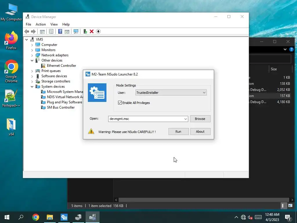Click the Run button in NSudo
The width and height of the screenshot is (297, 223).
pos(178,132)
